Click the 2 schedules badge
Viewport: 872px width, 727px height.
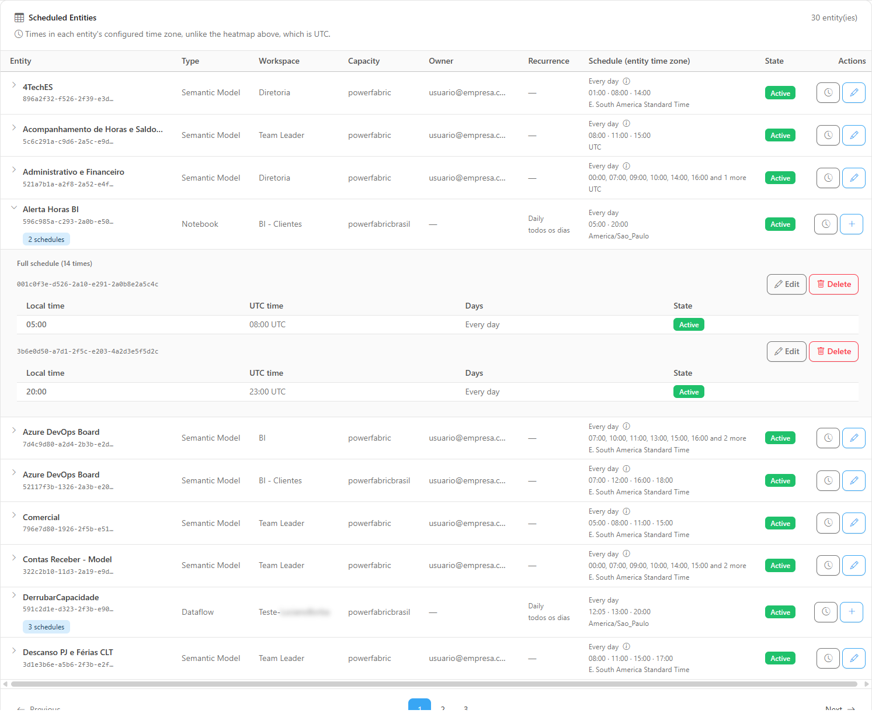[46, 239]
